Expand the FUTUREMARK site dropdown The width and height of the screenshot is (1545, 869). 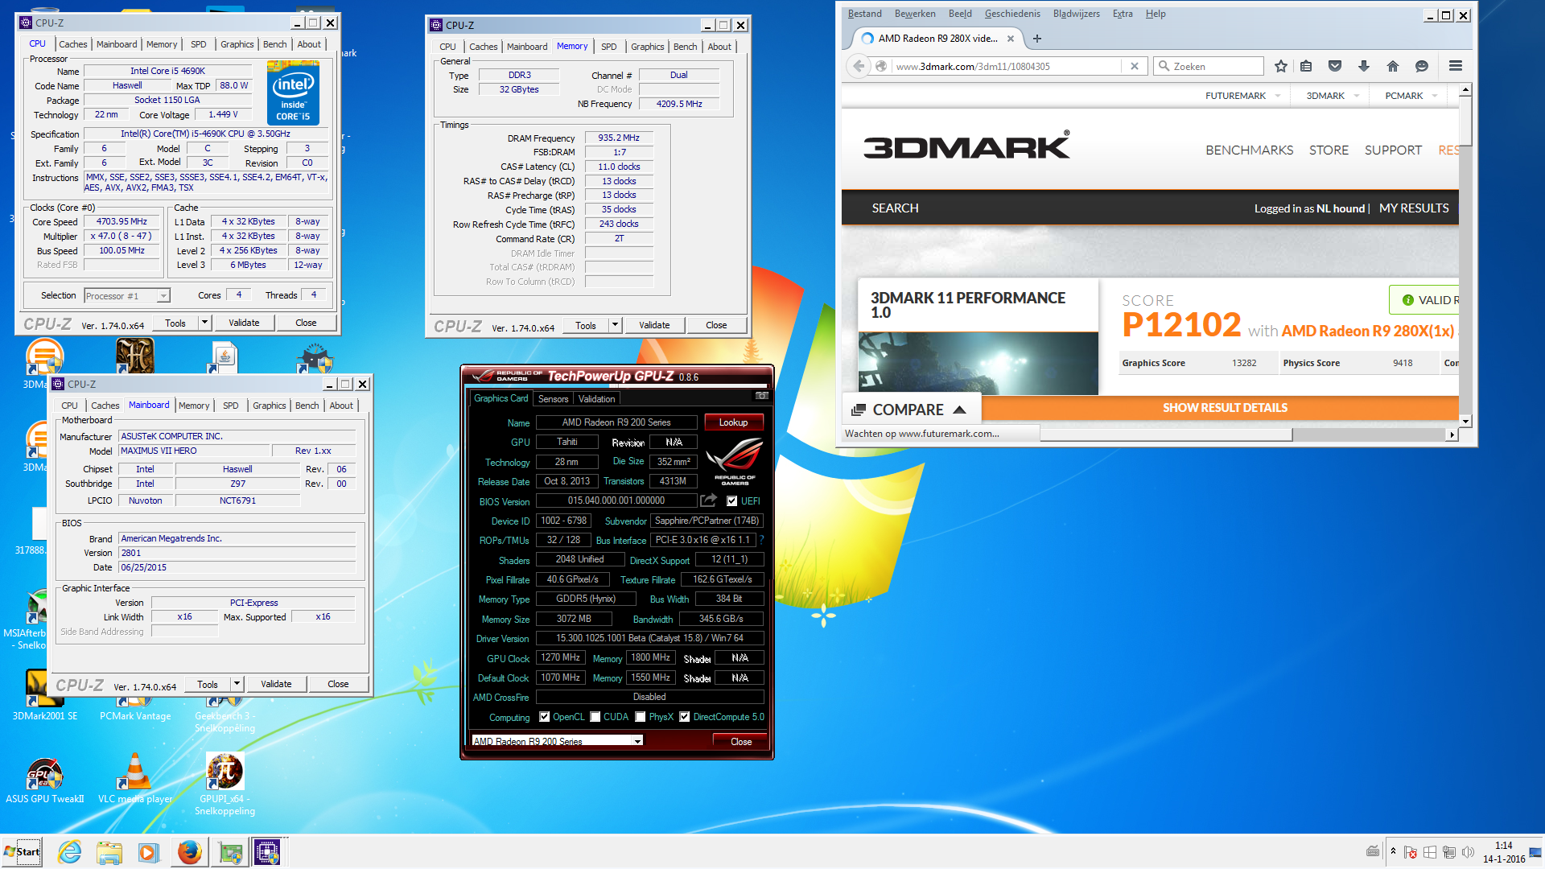pos(1277,96)
